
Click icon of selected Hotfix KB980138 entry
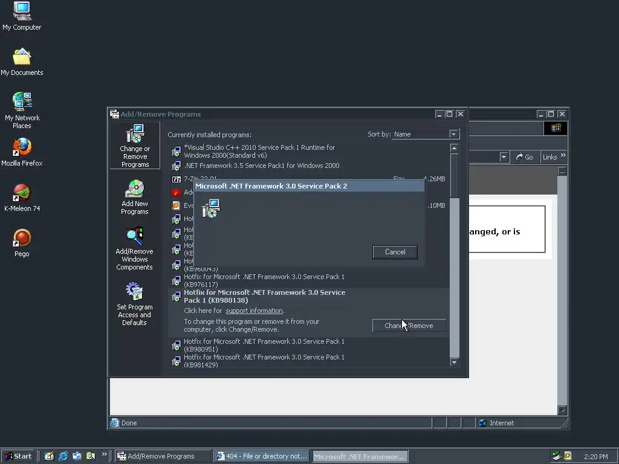[176, 297]
